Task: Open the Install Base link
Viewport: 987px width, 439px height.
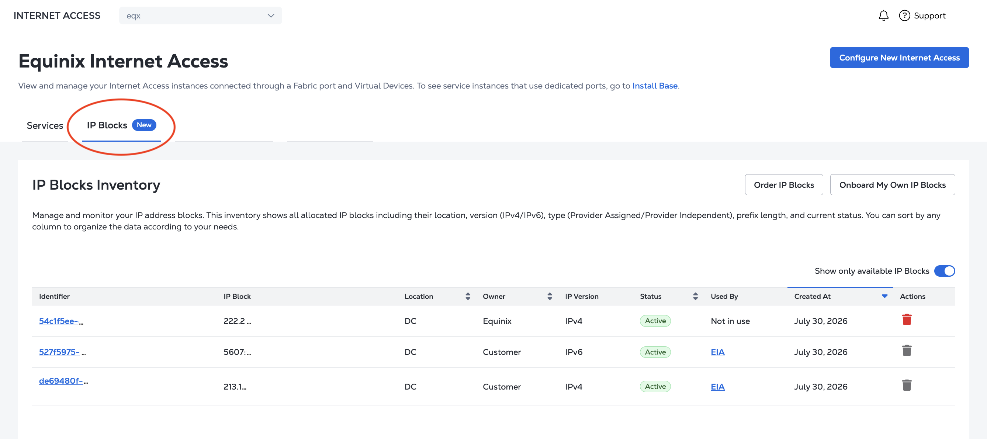Action: point(654,86)
